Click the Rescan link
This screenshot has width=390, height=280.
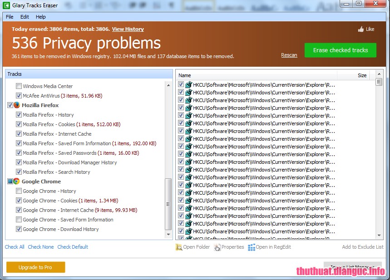[x=289, y=55]
